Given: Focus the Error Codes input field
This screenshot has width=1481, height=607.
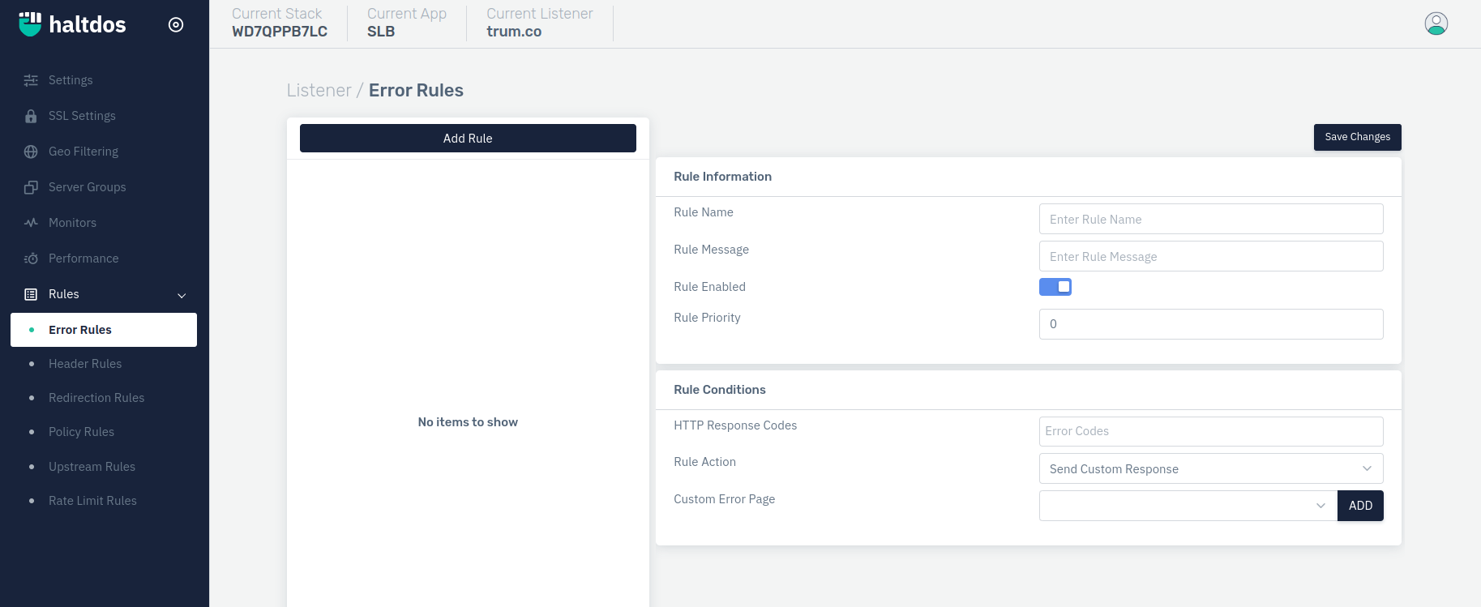Looking at the screenshot, I should pos(1211,431).
